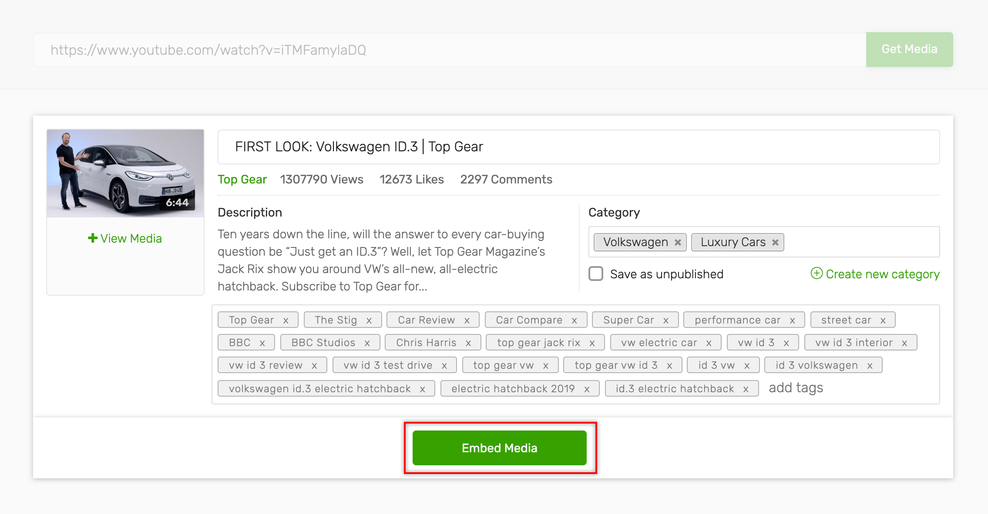
Task: Remove the 'performance car' tag
Action: [793, 320]
